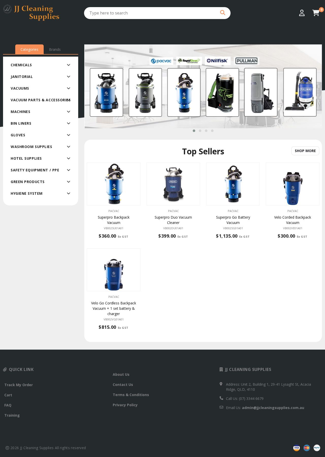Image resolution: width=325 pixels, height=457 pixels.
Task: Switch to the Brands tab
Action: click(55, 50)
